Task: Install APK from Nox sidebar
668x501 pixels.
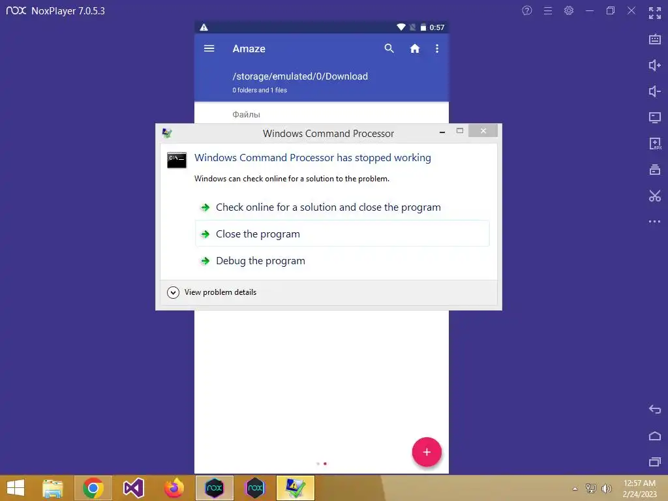Action: pos(655,144)
